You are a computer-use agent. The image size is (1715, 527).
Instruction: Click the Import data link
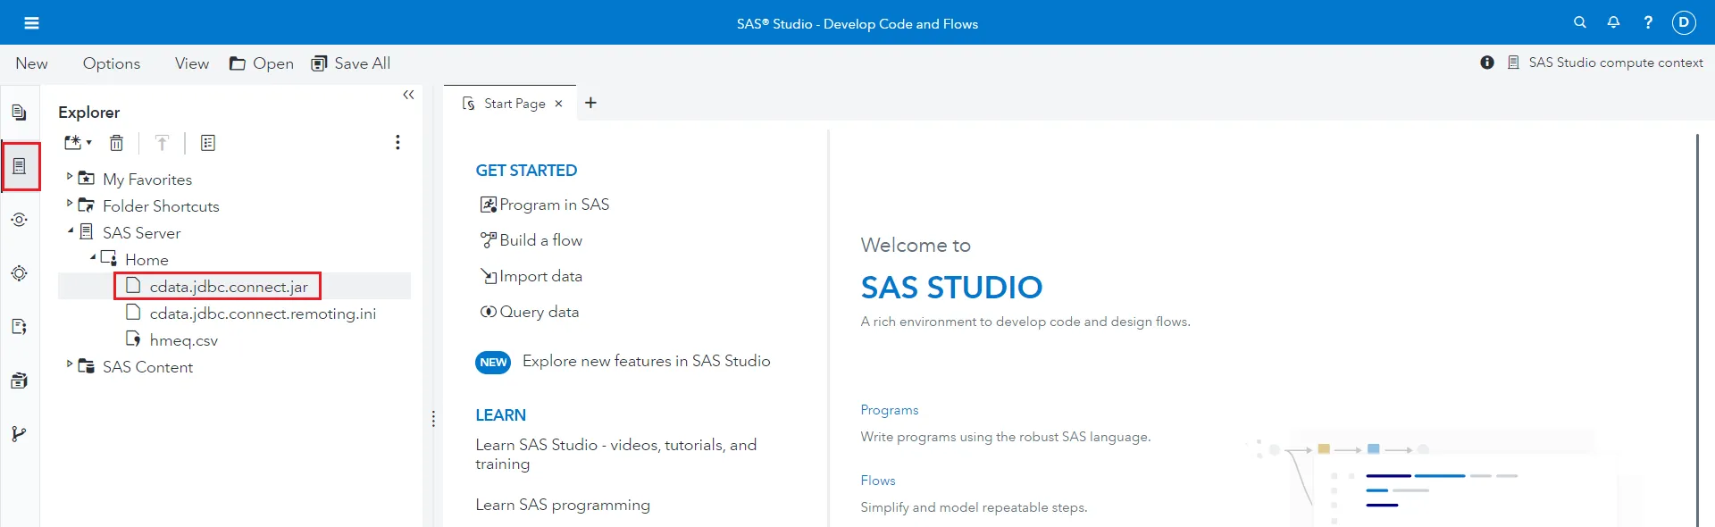tap(540, 276)
